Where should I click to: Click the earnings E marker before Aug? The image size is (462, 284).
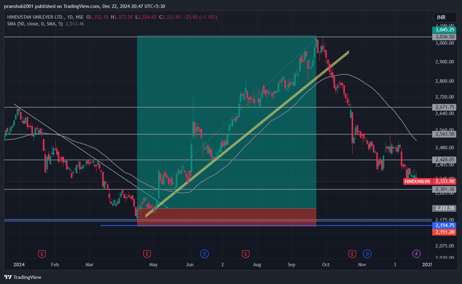point(245,254)
